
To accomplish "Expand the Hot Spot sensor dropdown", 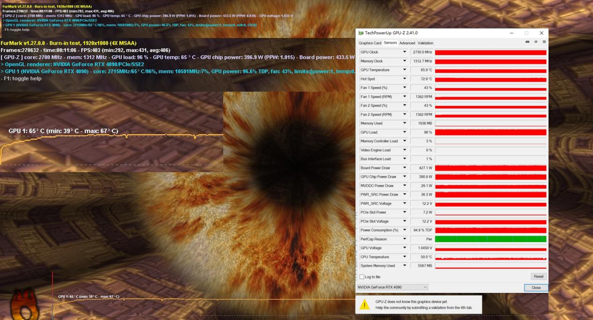I will tap(405, 79).
